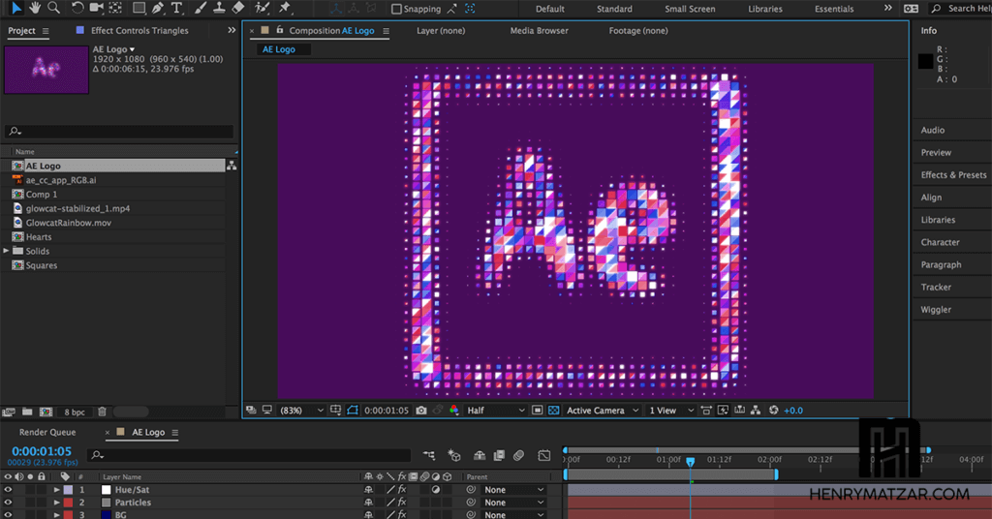Image resolution: width=992 pixels, height=519 pixels.
Task: Open the Wiggler panel
Action: click(936, 309)
